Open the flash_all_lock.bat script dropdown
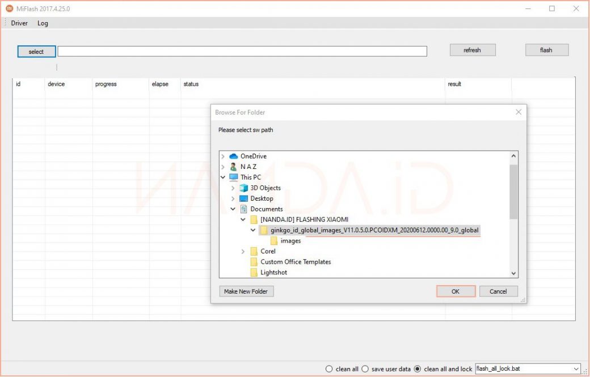590x377 pixels. click(x=576, y=369)
